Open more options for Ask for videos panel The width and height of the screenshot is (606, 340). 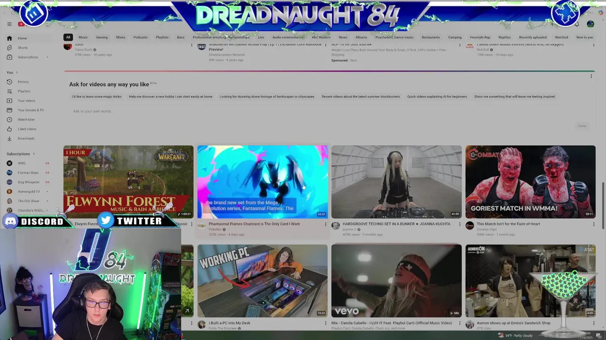click(x=591, y=76)
